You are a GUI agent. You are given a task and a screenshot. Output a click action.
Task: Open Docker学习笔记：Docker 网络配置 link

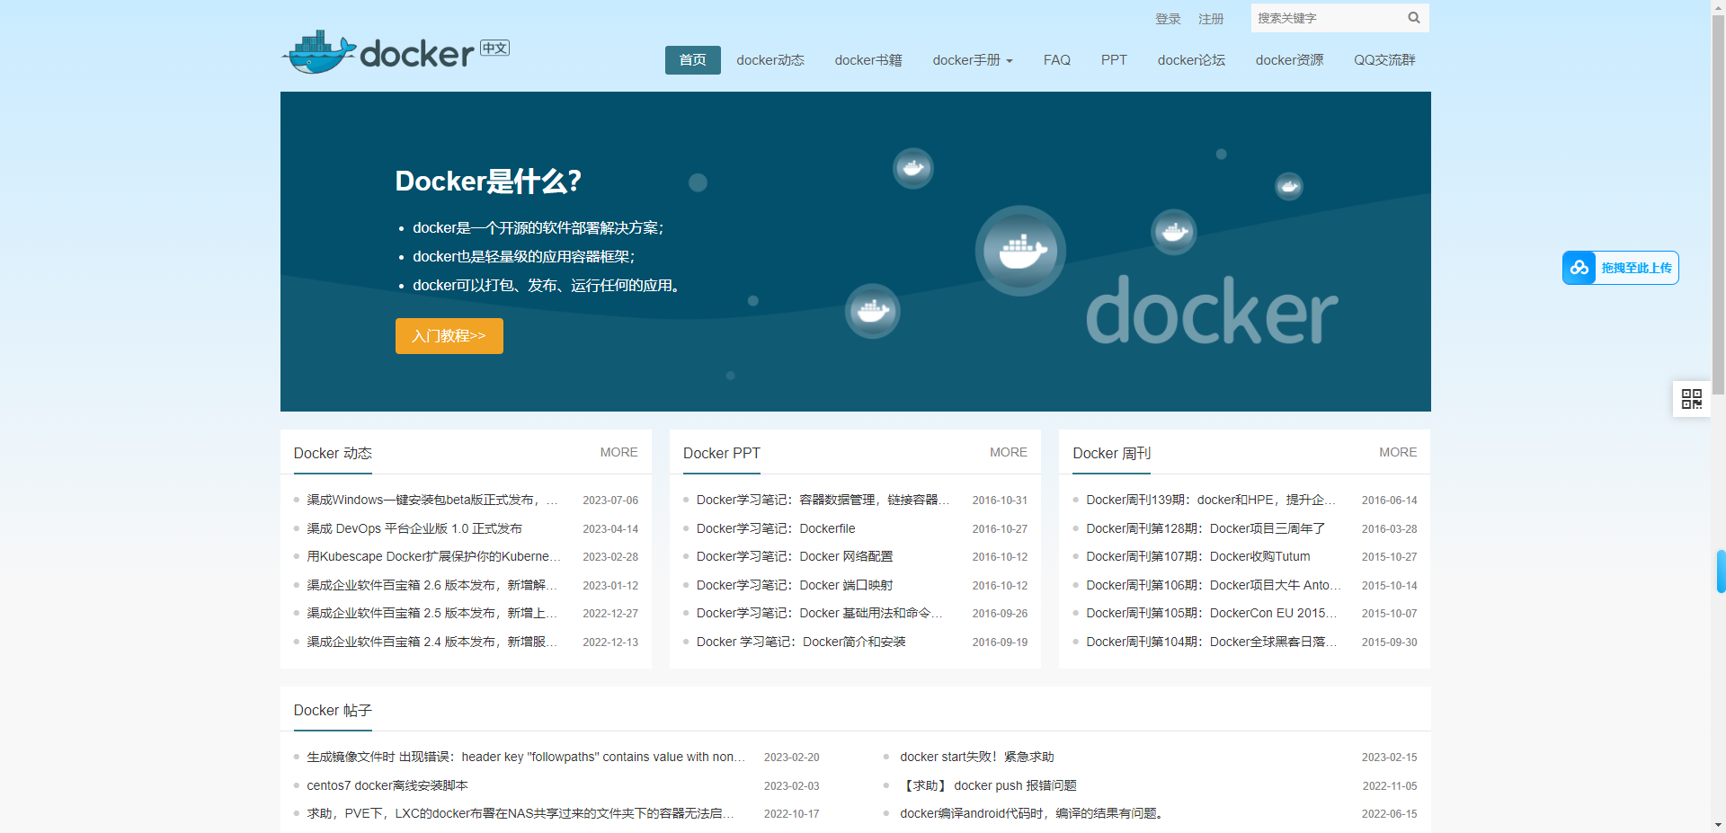[795, 556]
